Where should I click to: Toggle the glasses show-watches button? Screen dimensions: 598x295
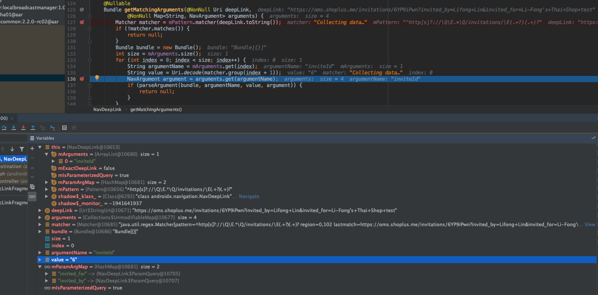click(32, 197)
